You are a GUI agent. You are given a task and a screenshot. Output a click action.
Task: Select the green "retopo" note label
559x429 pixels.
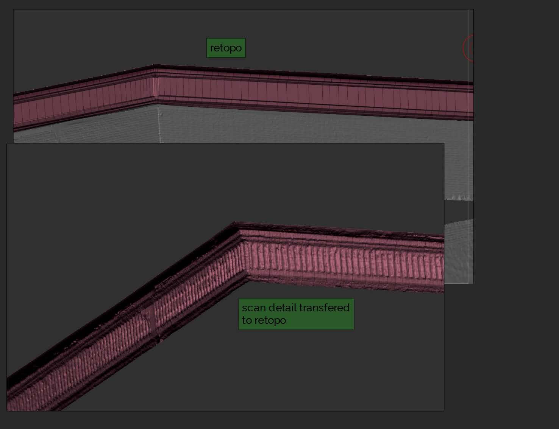226,48
